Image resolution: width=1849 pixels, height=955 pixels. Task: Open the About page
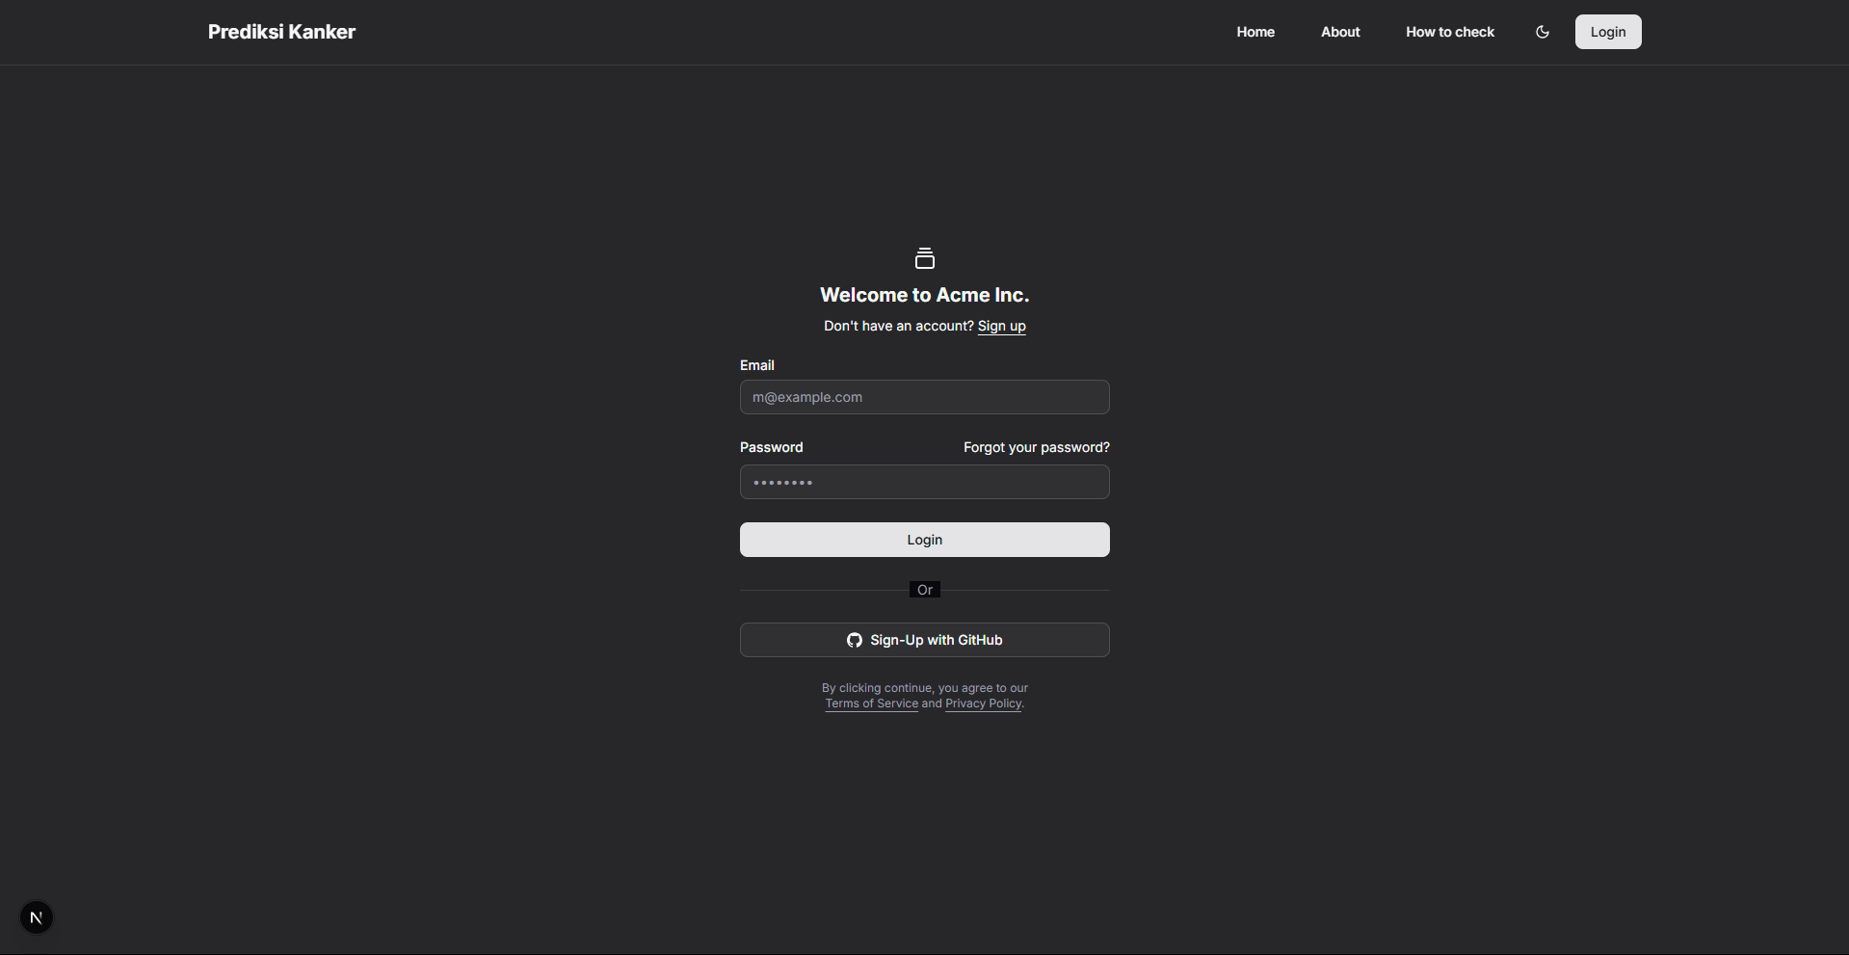[1339, 32]
